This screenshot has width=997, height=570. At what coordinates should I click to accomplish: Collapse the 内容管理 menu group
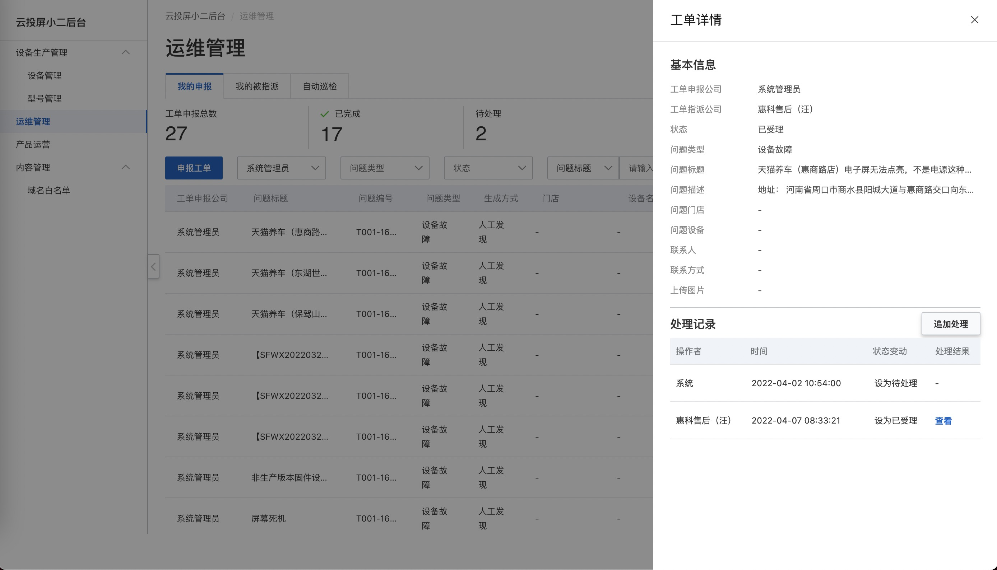125,168
